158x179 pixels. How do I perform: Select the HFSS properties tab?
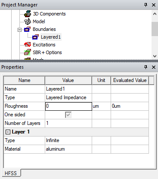click(11, 173)
